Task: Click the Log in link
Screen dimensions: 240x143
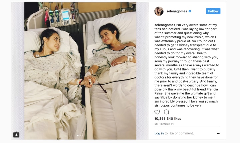Action: (x=159, y=133)
